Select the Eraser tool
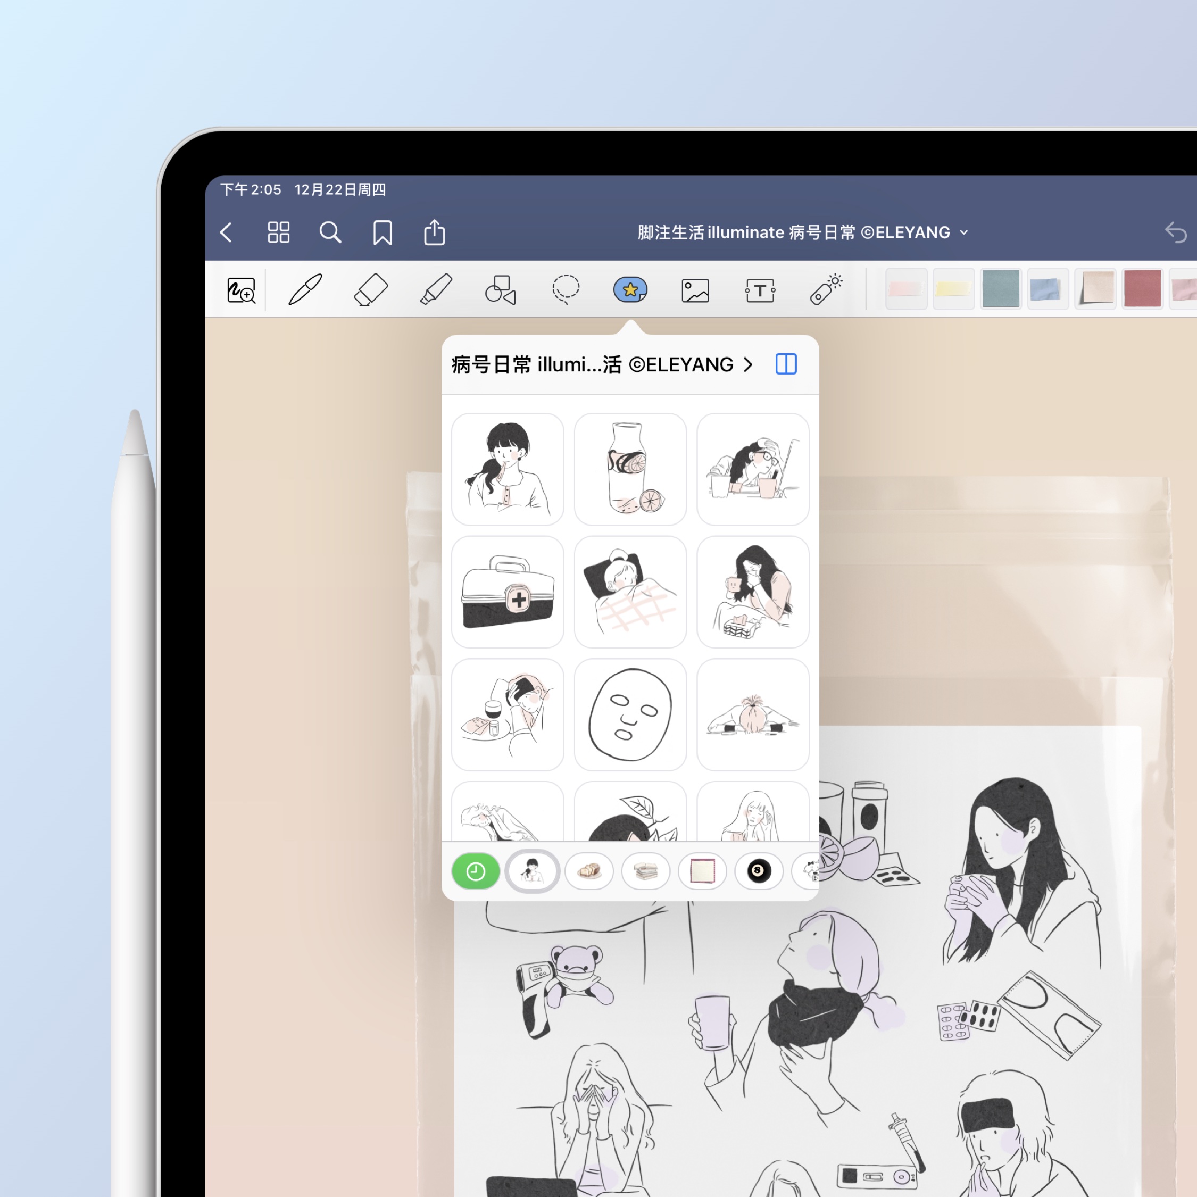Image resolution: width=1197 pixels, height=1197 pixels. [370, 289]
